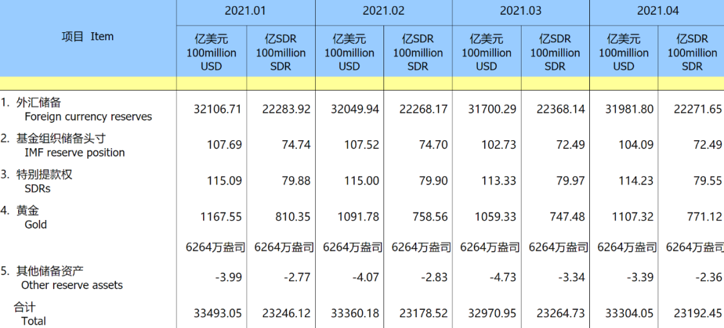
Task: Select the negative value -3.99
Action: pyautogui.click(x=228, y=278)
